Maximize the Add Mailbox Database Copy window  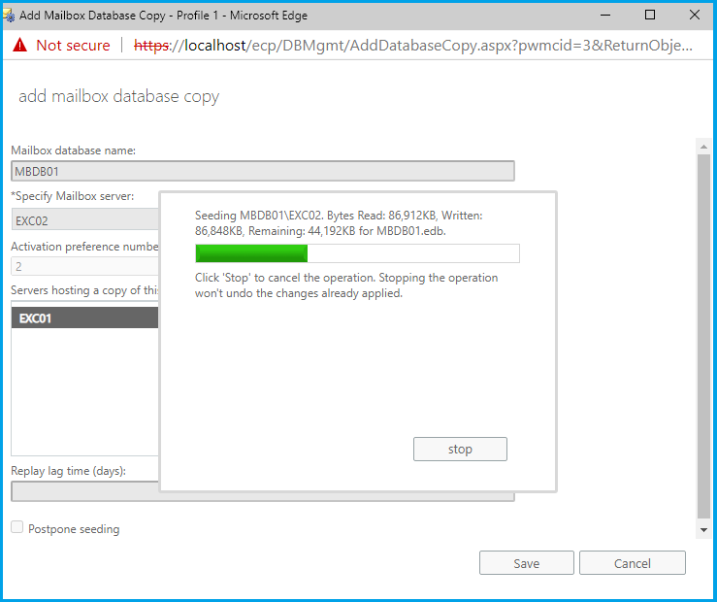tap(650, 15)
